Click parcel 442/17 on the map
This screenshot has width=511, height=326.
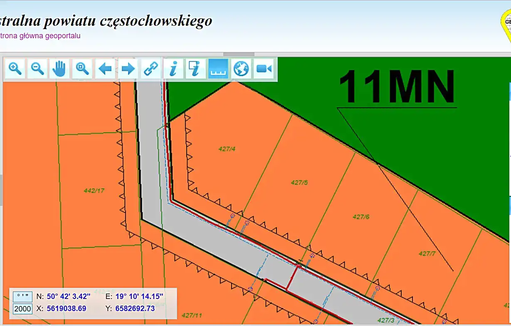[94, 191]
